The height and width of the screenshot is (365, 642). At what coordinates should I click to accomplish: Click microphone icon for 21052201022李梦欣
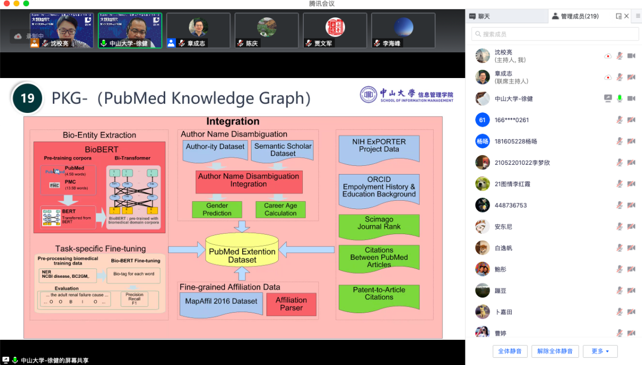[620, 163]
